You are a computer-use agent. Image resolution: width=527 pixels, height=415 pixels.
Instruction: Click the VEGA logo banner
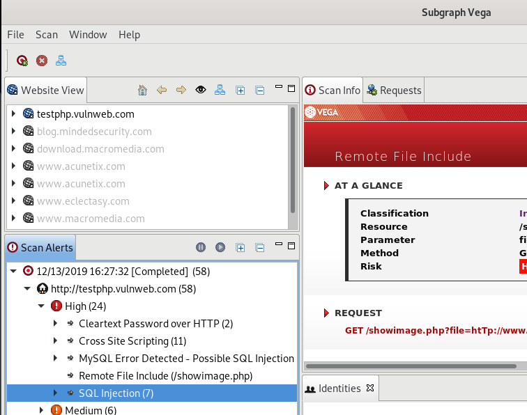[x=321, y=112]
